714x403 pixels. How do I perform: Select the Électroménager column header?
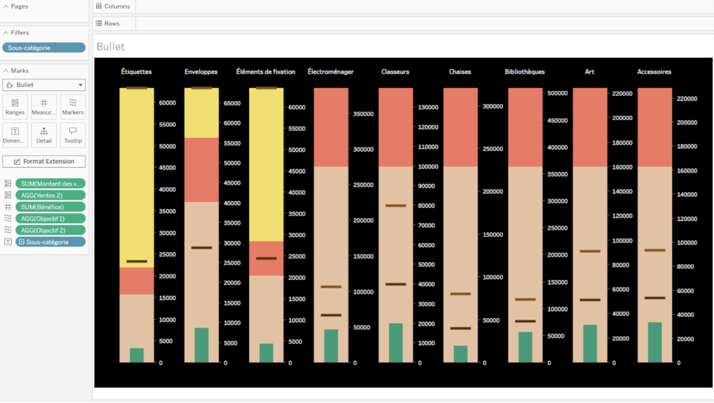coord(330,72)
